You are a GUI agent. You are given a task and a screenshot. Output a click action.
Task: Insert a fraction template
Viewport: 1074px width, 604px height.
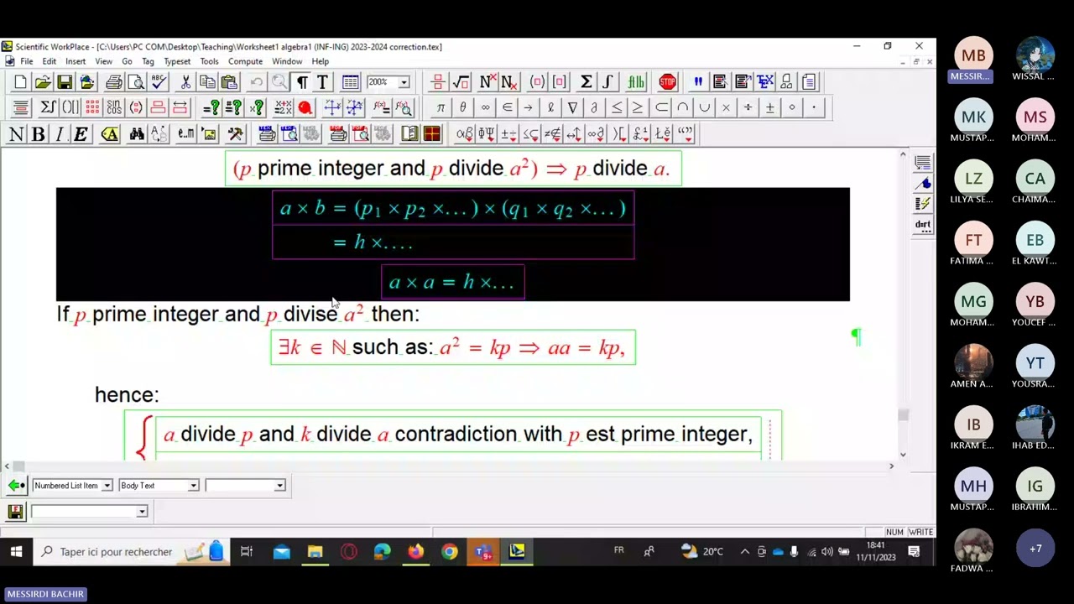[x=438, y=82]
